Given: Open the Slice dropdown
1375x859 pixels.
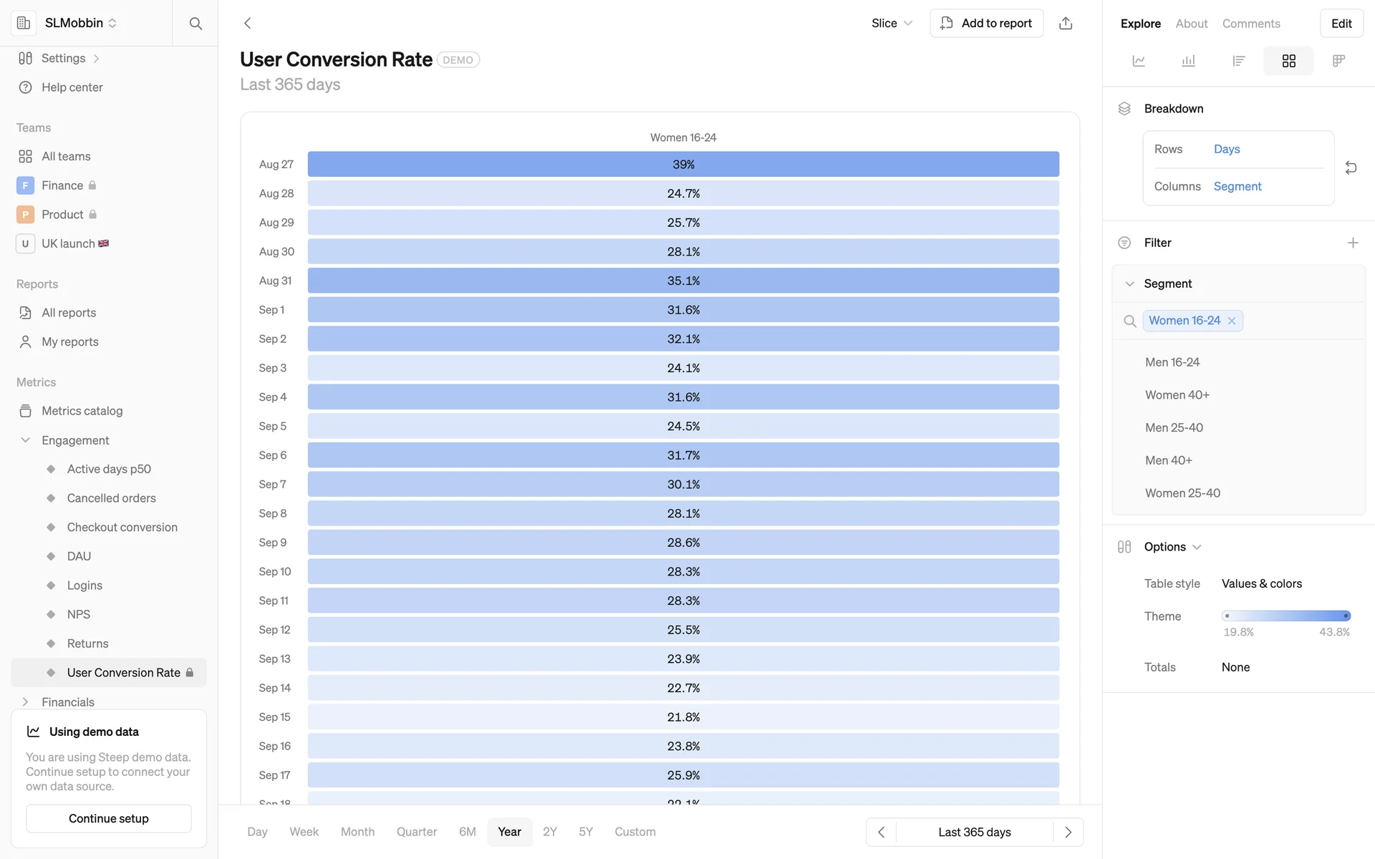Looking at the screenshot, I should click(892, 23).
